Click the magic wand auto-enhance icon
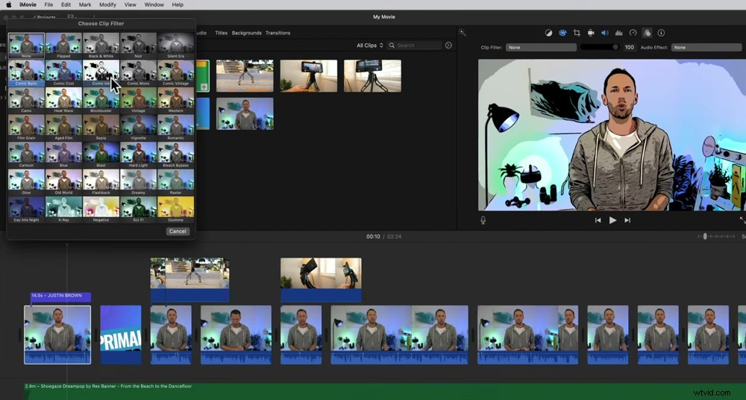This screenshot has height=400, width=746. pyautogui.click(x=462, y=32)
